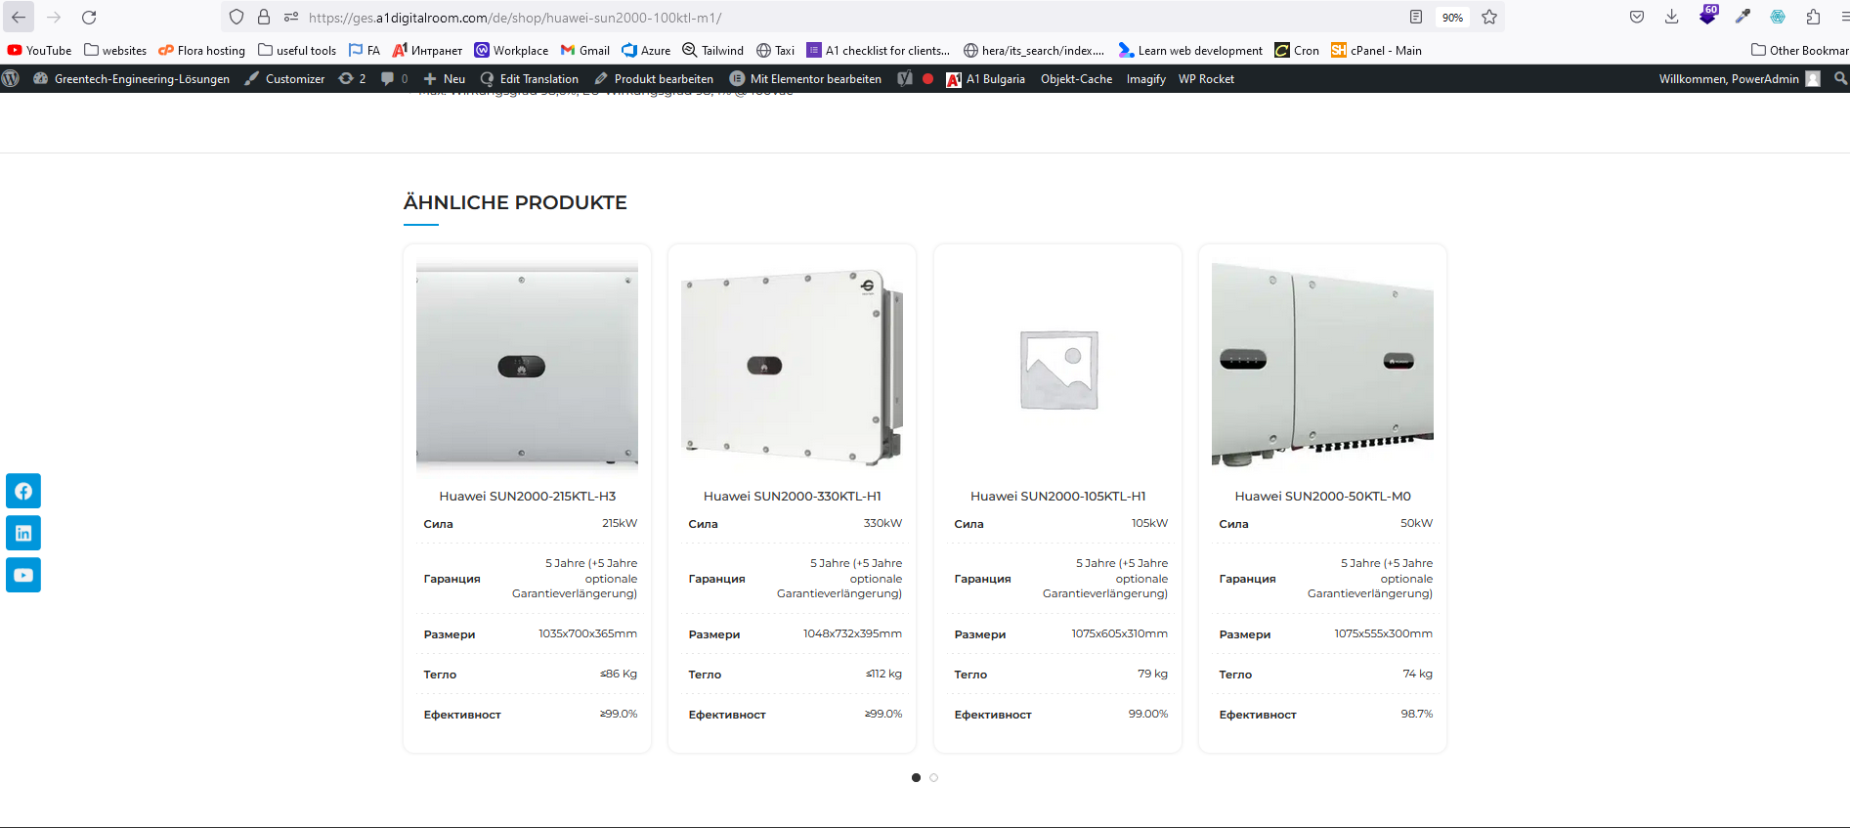
Task: Open the SUN2000-105KTL-H1 placeholder image
Action: click(1058, 369)
